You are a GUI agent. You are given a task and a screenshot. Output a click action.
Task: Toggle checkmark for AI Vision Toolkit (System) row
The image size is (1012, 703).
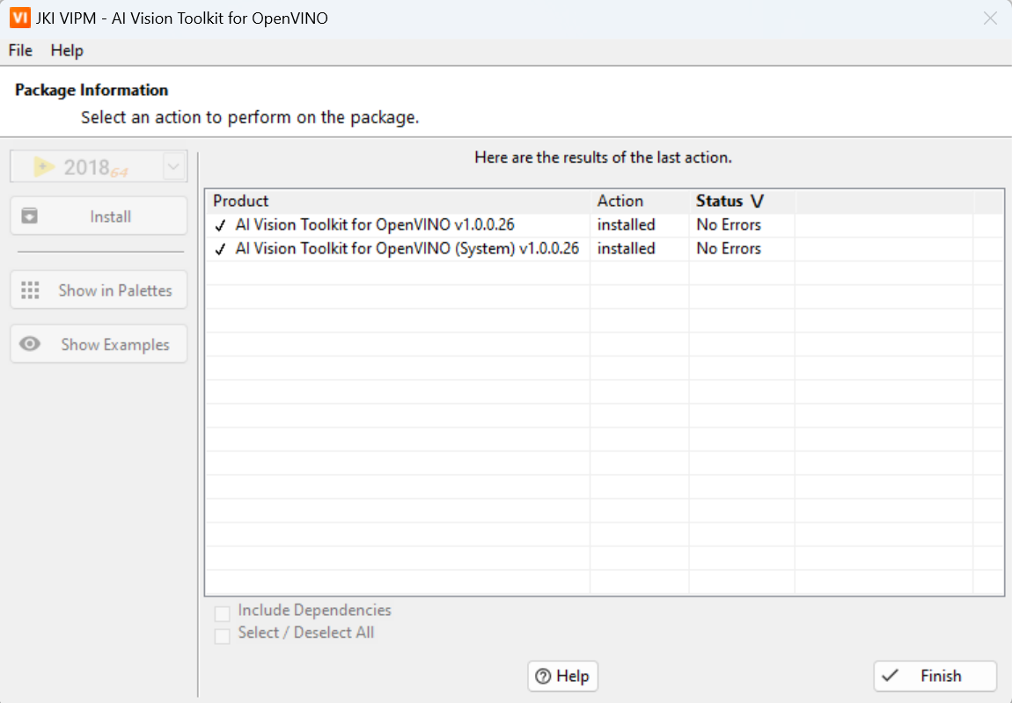pos(220,249)
